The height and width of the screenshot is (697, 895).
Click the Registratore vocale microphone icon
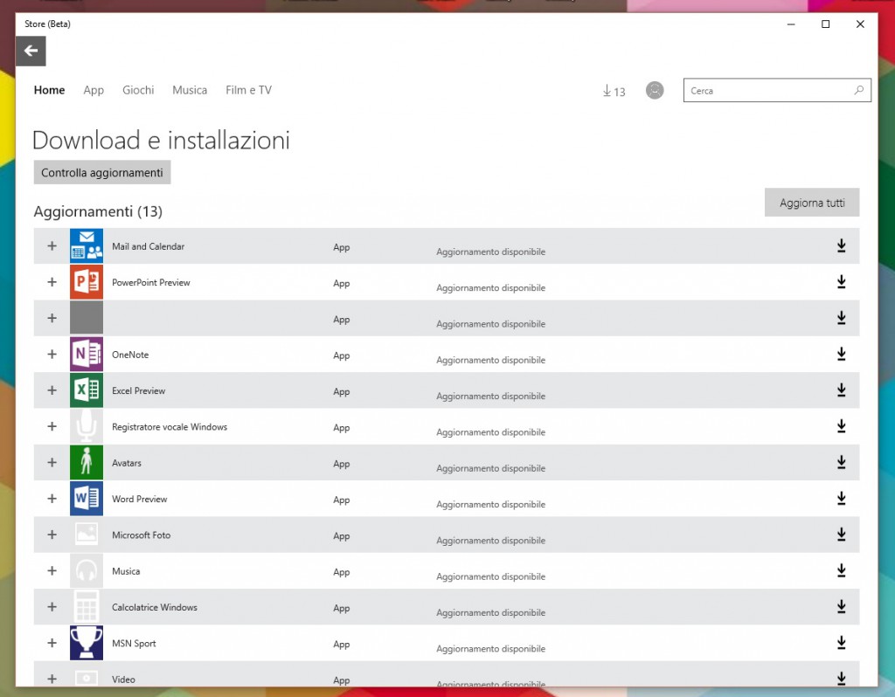coord(87,426)
